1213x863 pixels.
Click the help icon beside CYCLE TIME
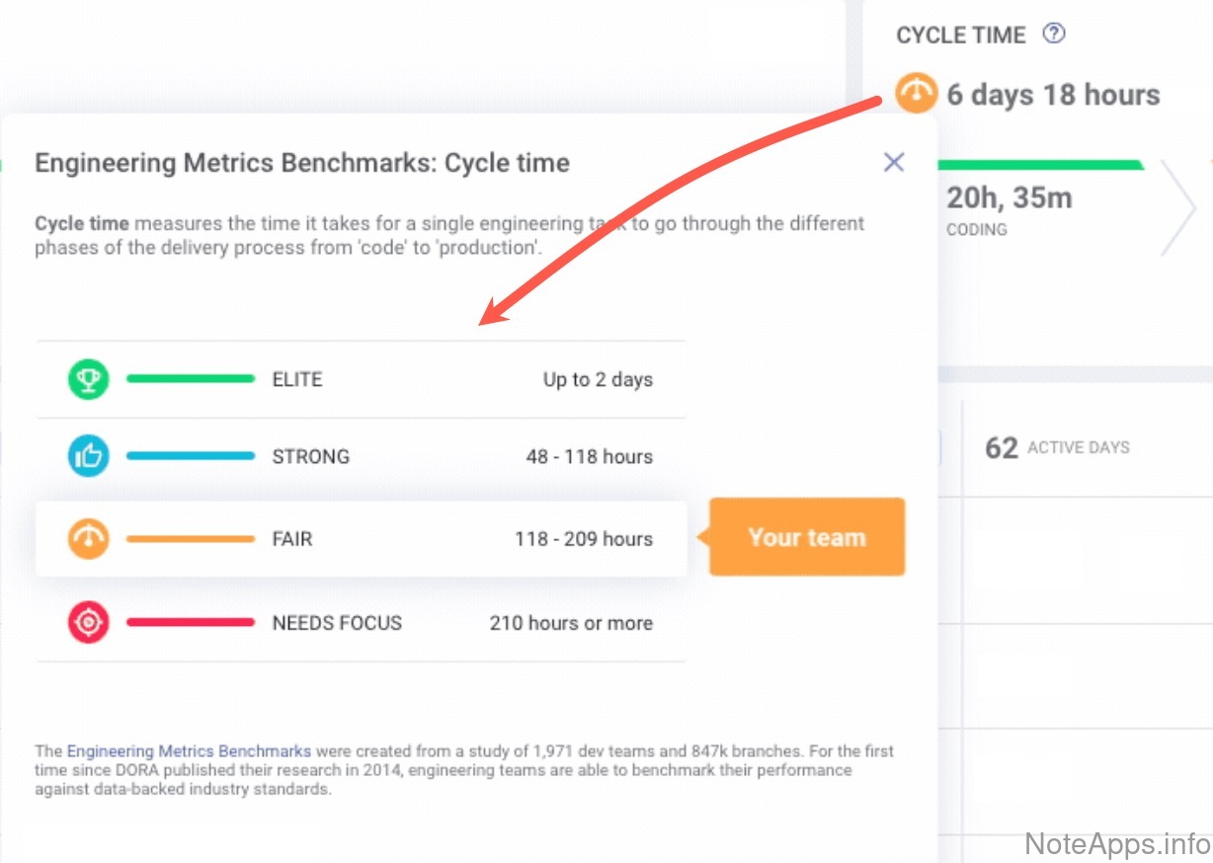[1054, 35]
